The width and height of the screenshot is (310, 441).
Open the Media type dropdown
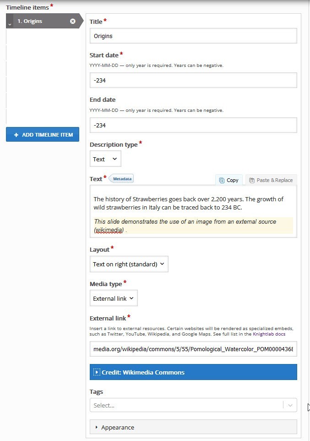pos(114,298)
